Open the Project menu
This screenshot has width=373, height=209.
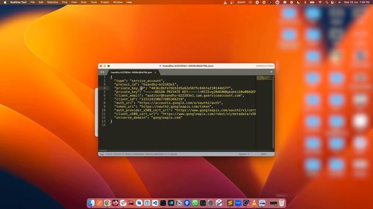coord(105,2)
